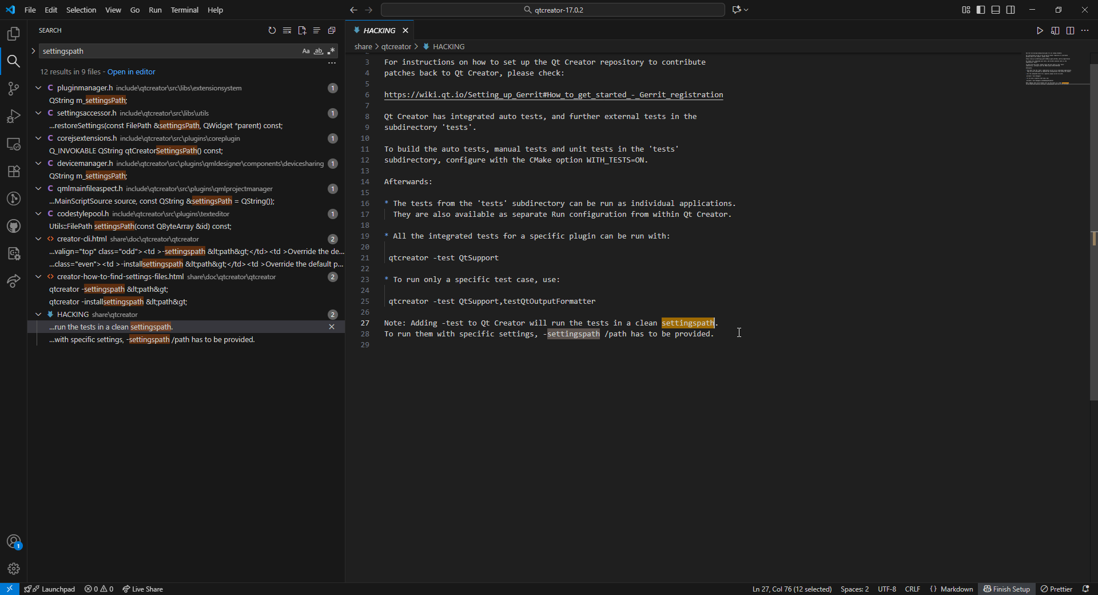
Task: Click the Clear Search Results icon
Action: pos(287,30)
